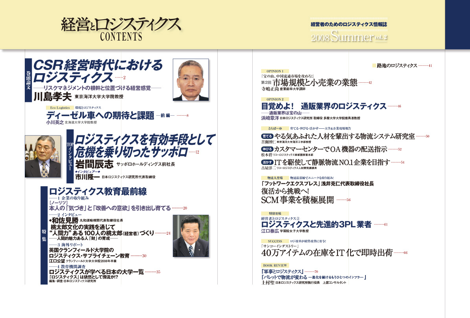Click the OPINION 1 section label
470x318 pixels.
(275, 71)
